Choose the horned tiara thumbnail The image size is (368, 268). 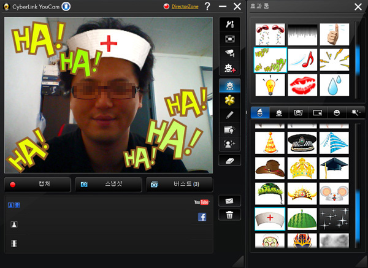[302, 194]
